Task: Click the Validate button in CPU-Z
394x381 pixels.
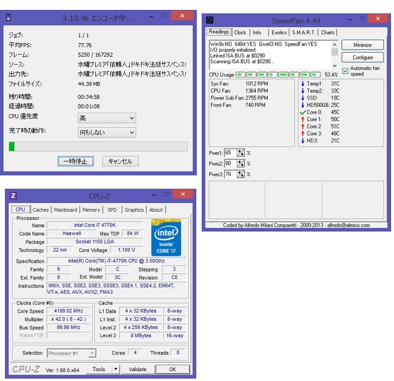Action: [138, 369]
